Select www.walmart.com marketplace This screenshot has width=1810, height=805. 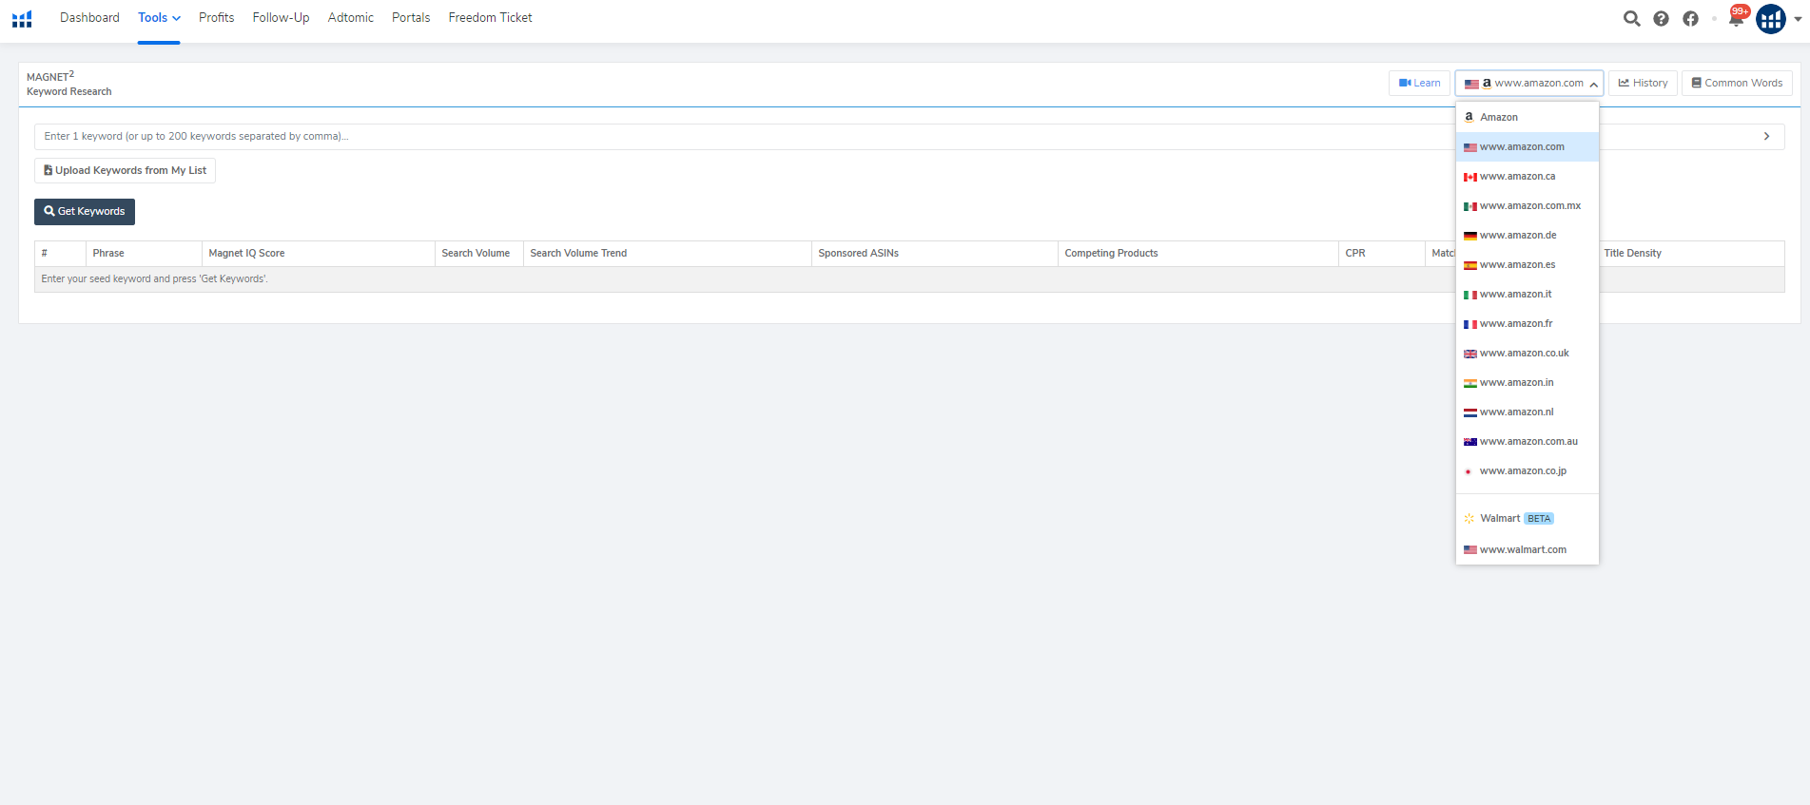(x=1527, y=549)
